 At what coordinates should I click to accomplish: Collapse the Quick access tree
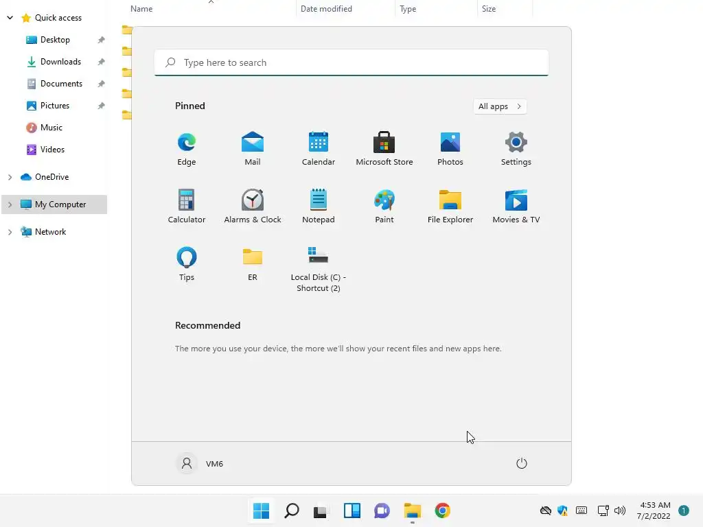click(10, 18)
